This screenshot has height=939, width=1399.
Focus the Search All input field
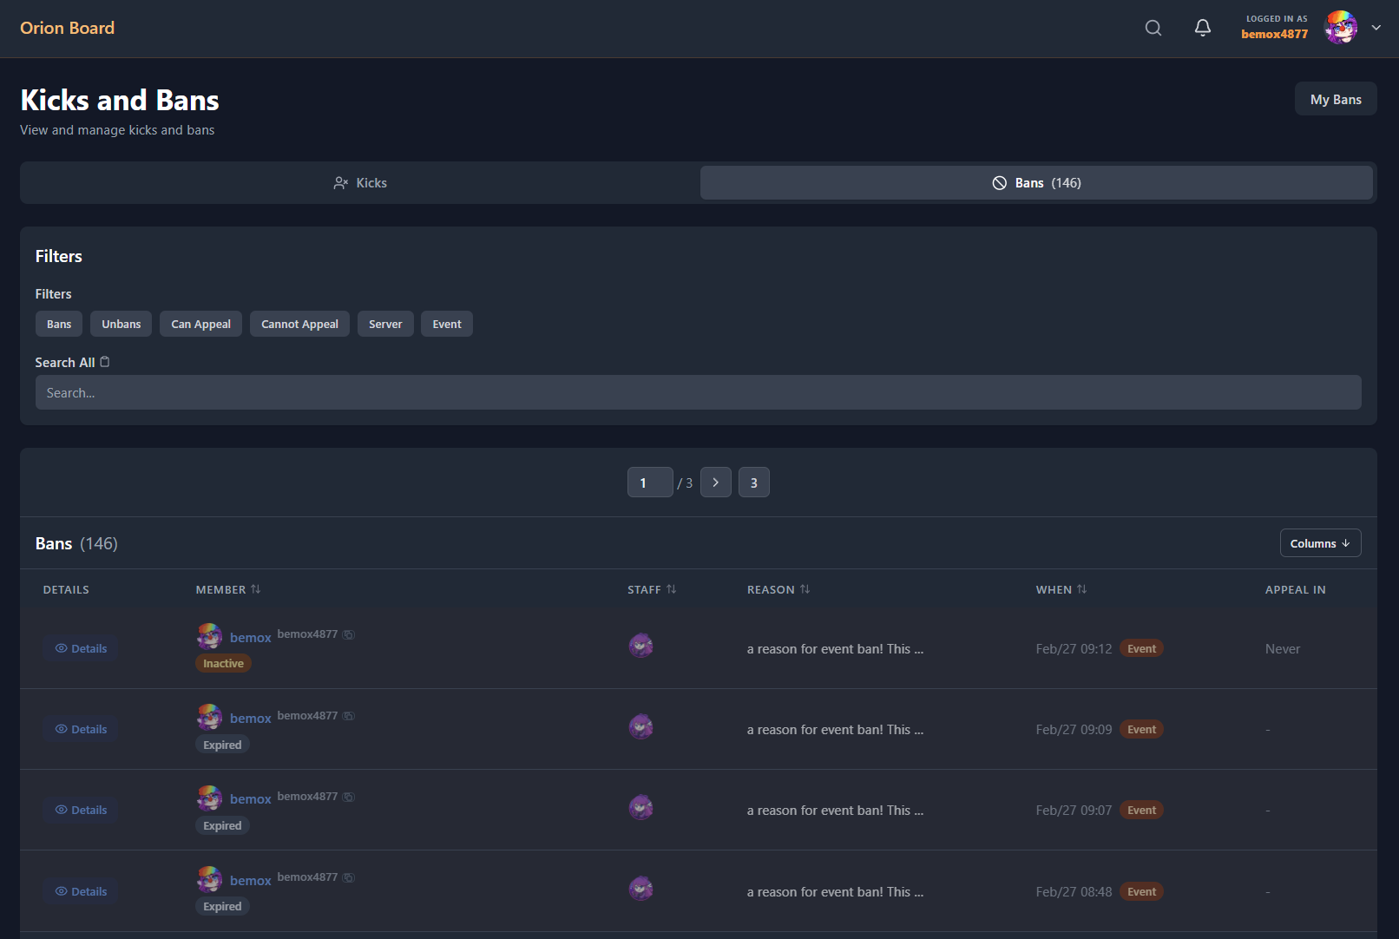click(x=698, y=392)
